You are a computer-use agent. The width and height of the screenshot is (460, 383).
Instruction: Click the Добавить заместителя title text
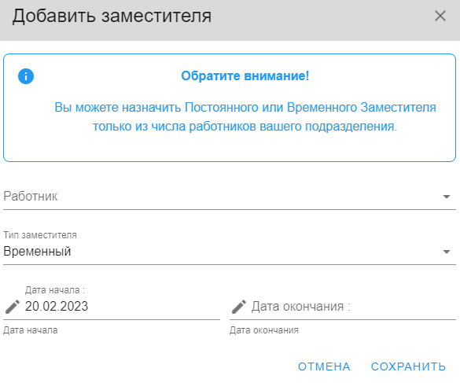click(x=112, y=16)
